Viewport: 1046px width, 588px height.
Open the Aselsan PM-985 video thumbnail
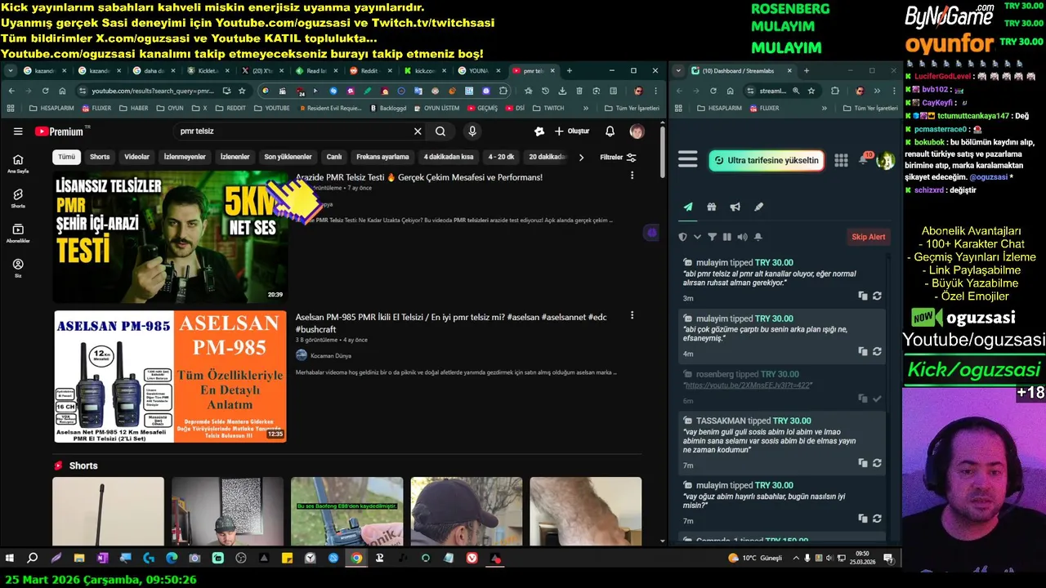(x=171, y=376)
